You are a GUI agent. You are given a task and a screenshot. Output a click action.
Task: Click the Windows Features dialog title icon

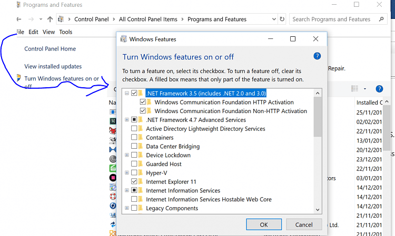[123, 39]
